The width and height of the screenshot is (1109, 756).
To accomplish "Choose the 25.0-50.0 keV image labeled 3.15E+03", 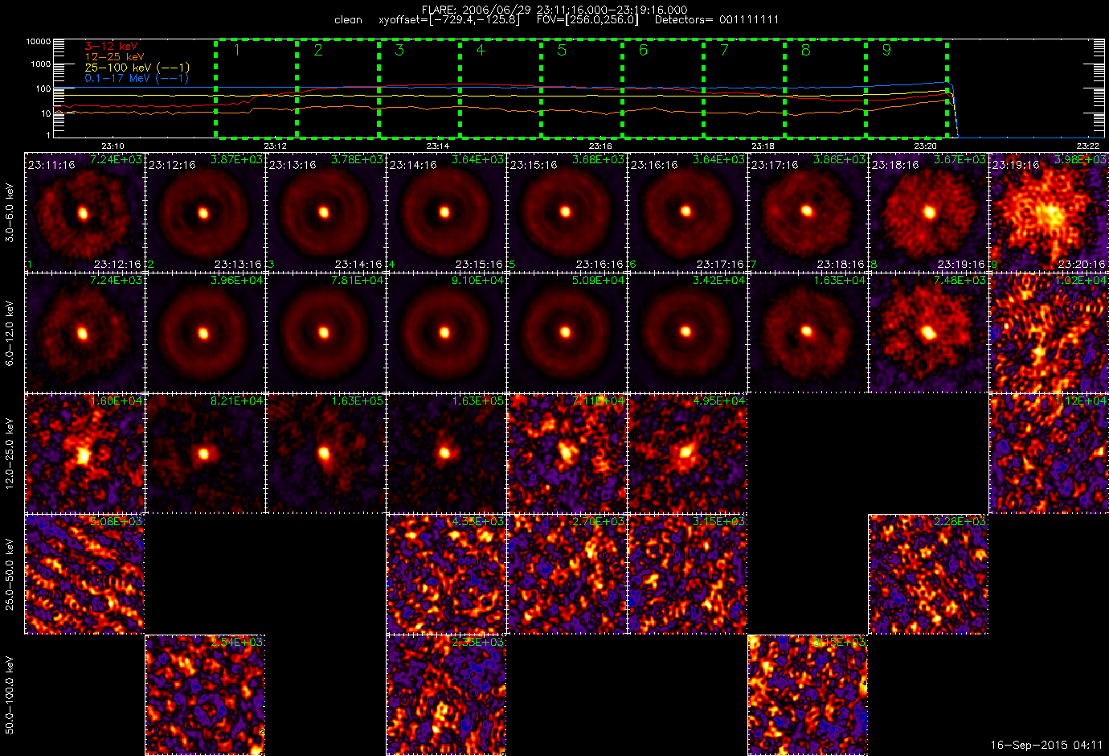I will click(x=688, y=574).
